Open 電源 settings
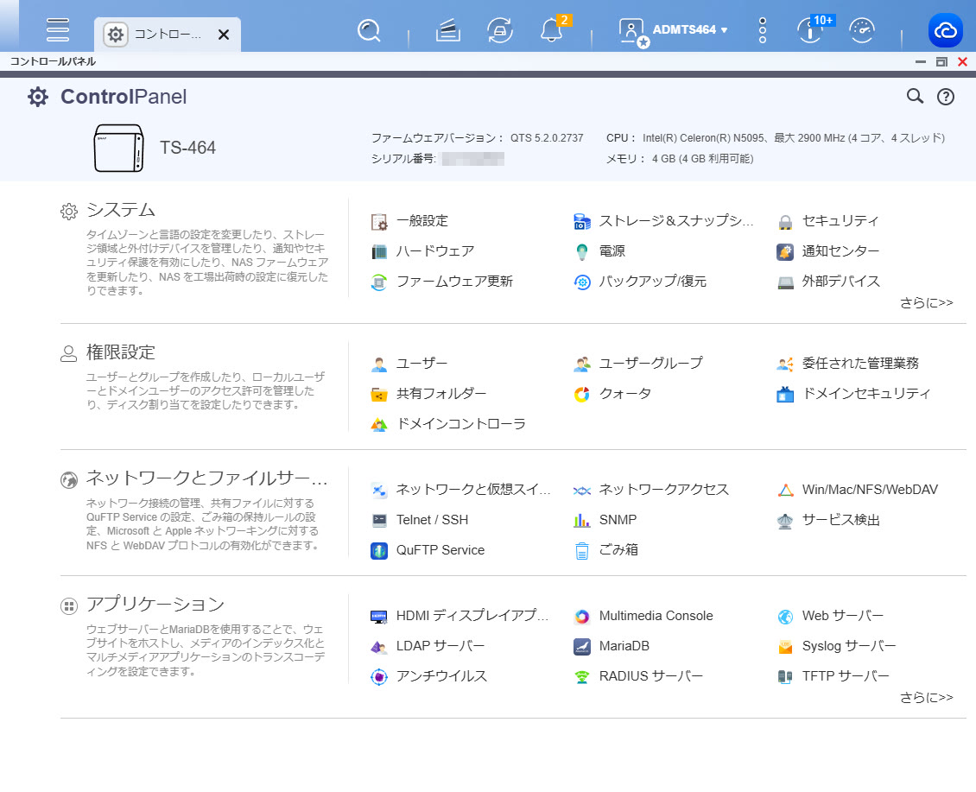976x792 pixels. (x=599, y=251)
